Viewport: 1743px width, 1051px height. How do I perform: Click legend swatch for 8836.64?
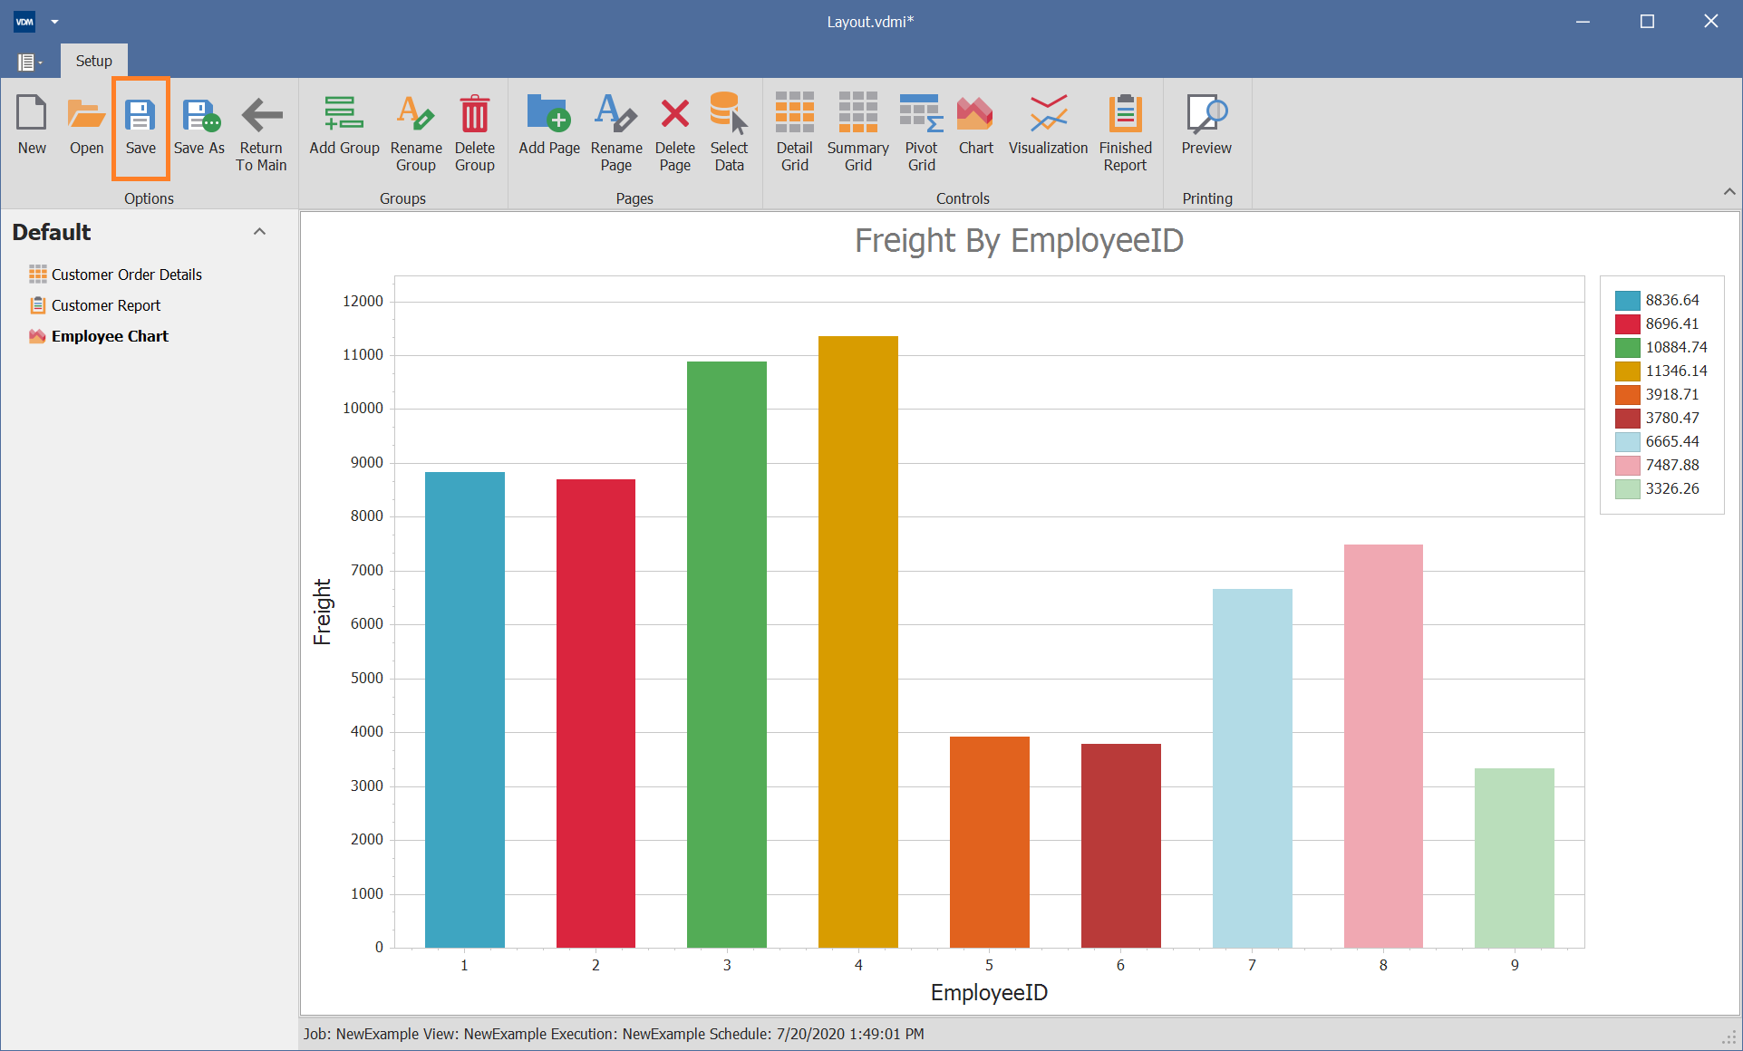click(1627, 300)
